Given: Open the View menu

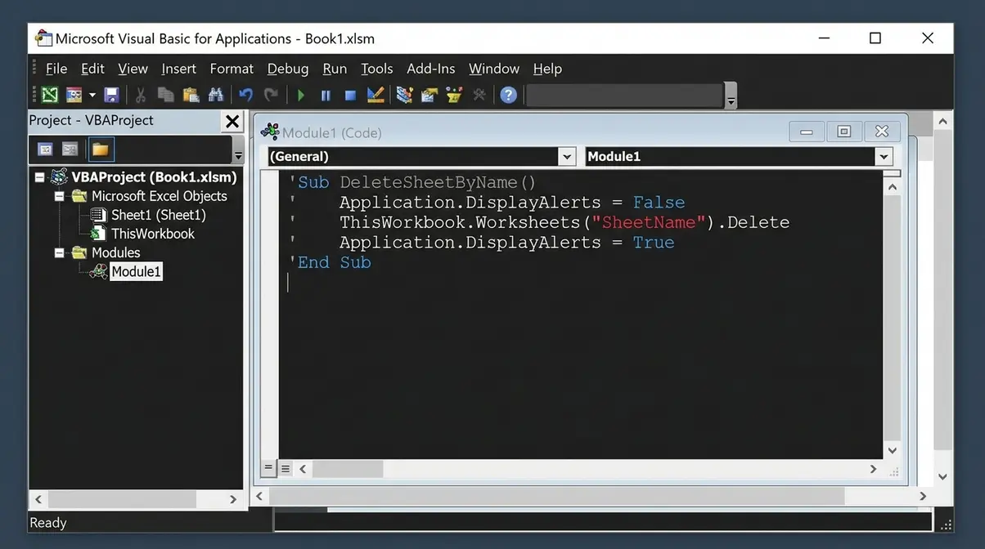Looking at the screenshot, I should pos(133,69).
